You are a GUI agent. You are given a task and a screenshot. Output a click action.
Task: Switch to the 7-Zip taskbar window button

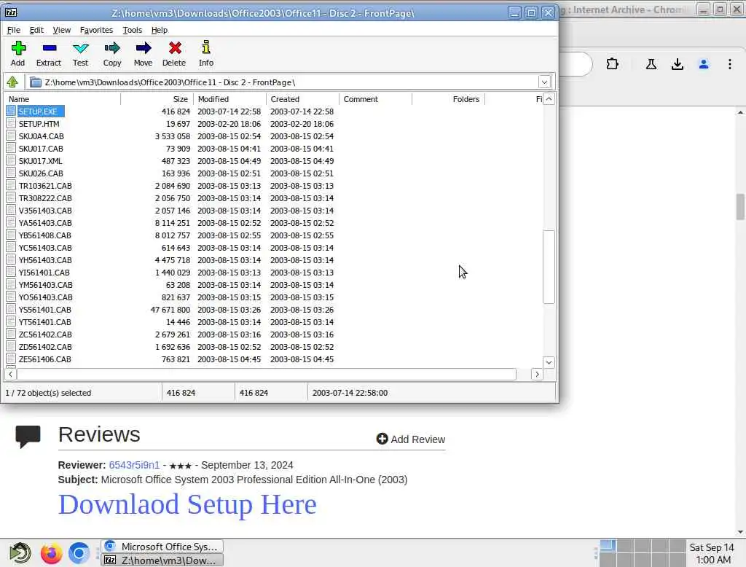pos(162,560)
